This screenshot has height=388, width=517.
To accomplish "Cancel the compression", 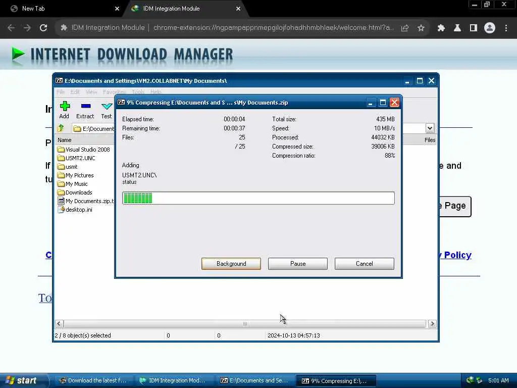I will pos(365,264).
